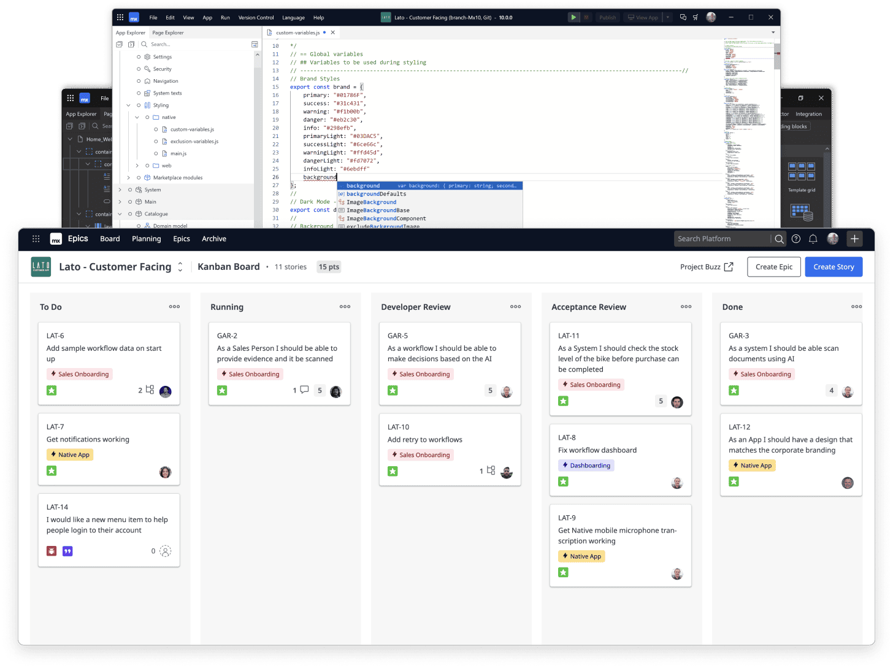The height and width of the screenshot is (668, 893).
Task: Open the Lato - Customer Facing project switcher
Action: (180, 267)
